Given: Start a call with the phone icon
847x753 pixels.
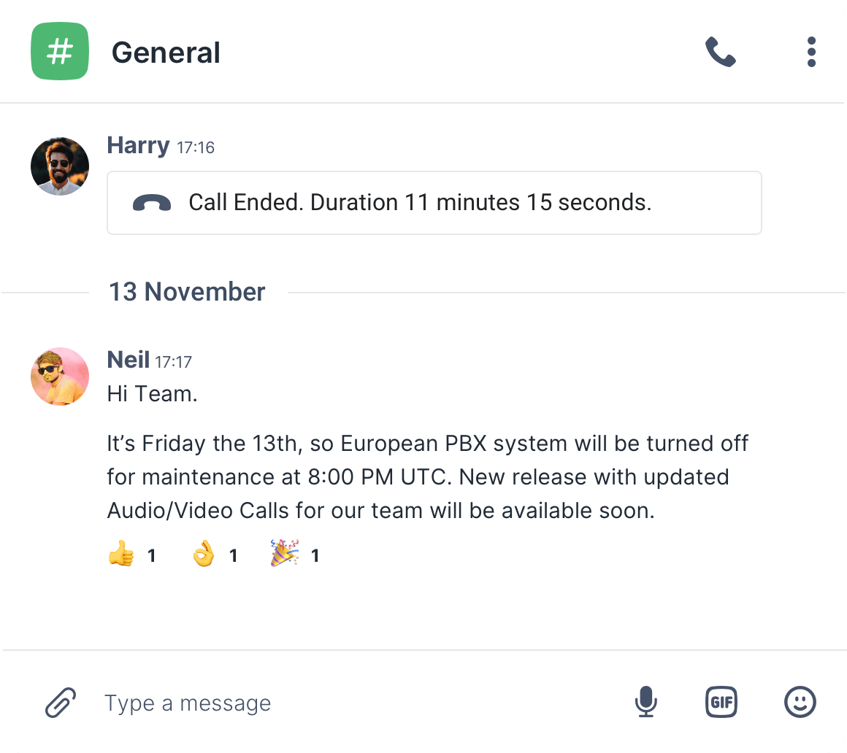Looking at the screenshot, I should click(721, 52).
